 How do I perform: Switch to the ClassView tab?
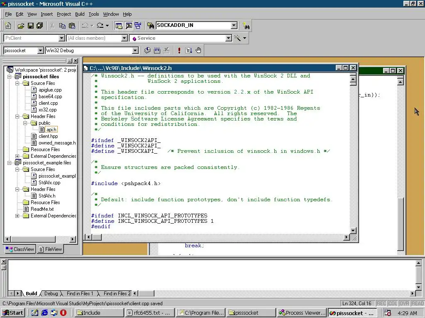point(20,249)
